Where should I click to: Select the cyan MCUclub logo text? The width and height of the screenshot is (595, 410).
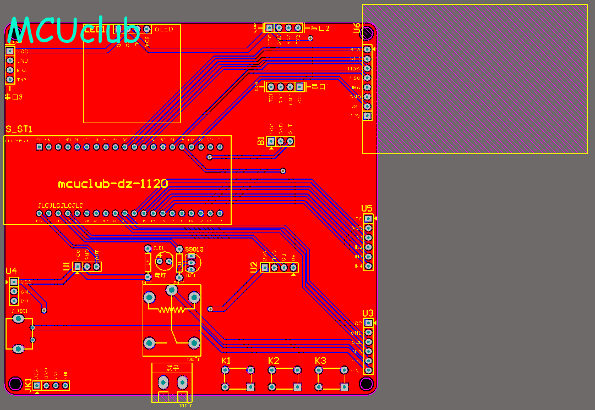pyautogui.click(x=73, y=30)
